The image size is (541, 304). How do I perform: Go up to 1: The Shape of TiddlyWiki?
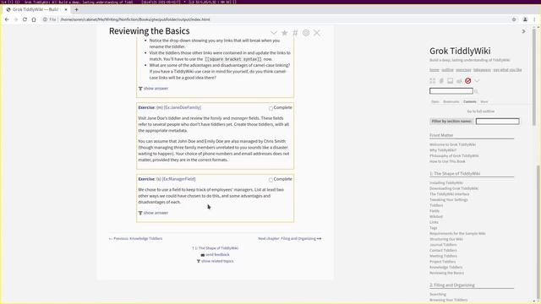click(216, 248)
